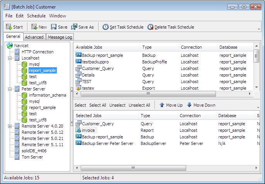Open the Window menu

(58, 16)
